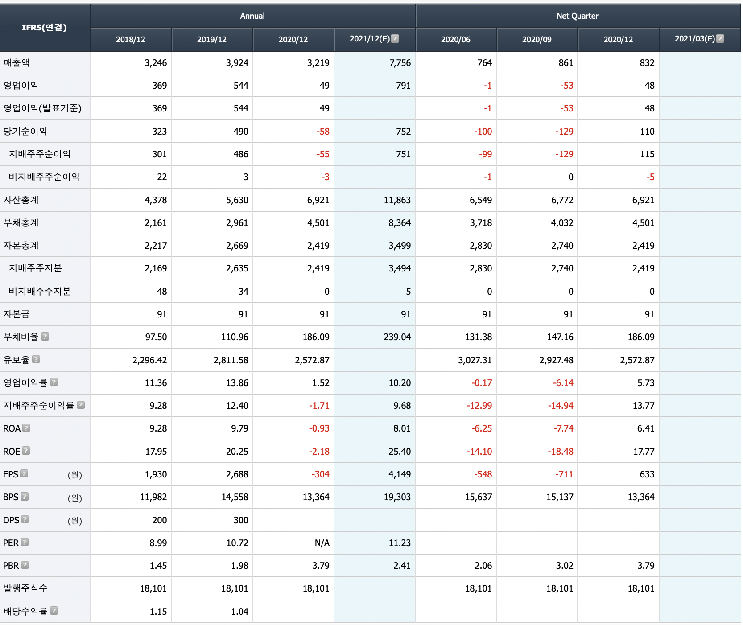The height and width of the screenshot is (625, 743).
Task: Click the 2020/09 column header
Action: 537,40
